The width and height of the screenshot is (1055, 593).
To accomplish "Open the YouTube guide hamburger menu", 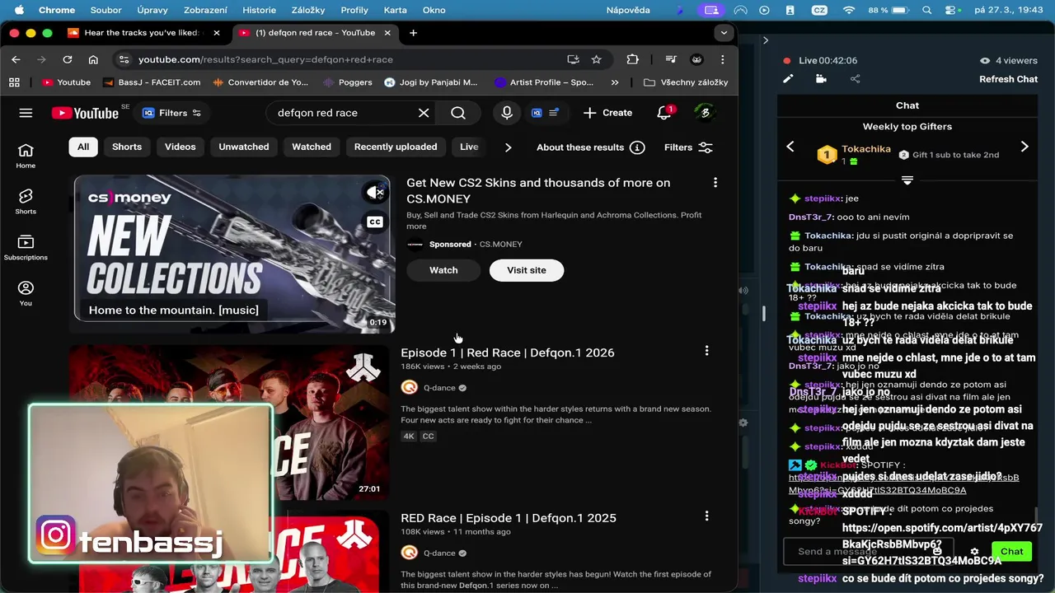I will (26, 113).
